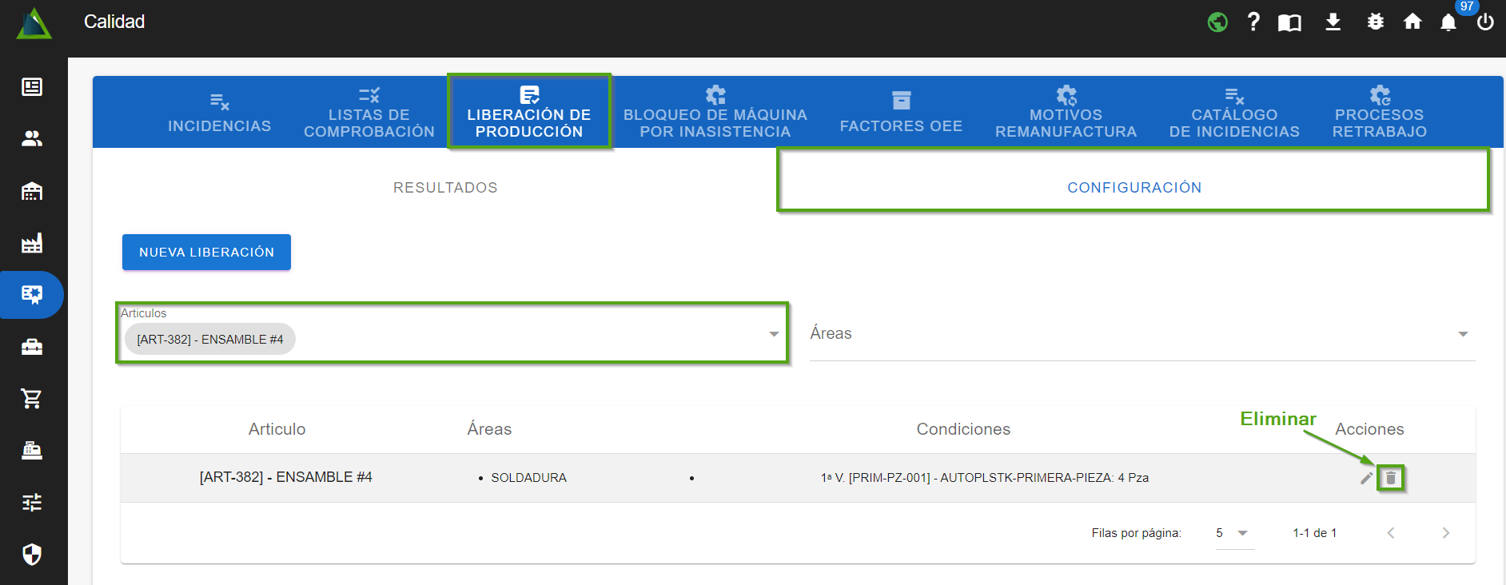Switch to the Resultados tab
Image resolution: width=1506 pixels, height=585 pixels.
point(445,188)
